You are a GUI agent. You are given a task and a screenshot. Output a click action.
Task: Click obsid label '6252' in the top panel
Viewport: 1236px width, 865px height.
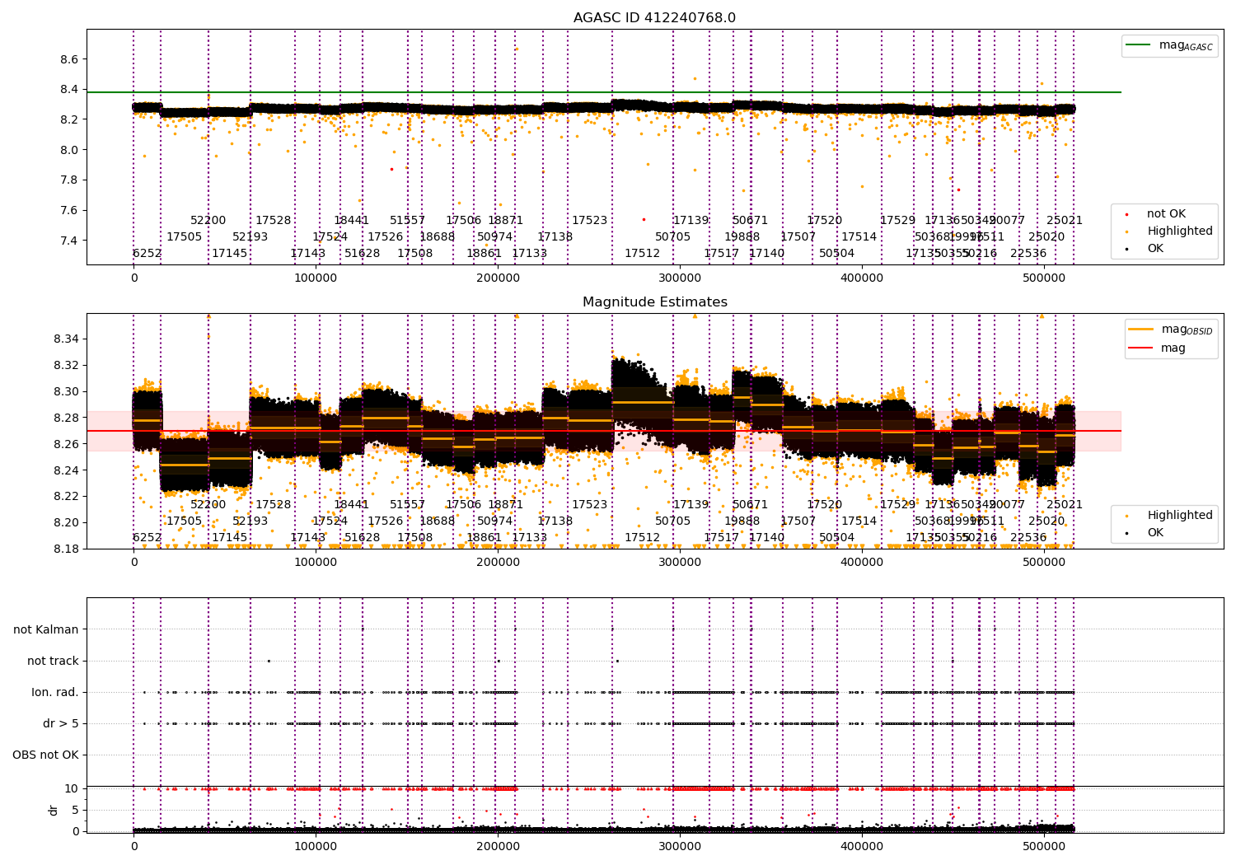[147, 253]
